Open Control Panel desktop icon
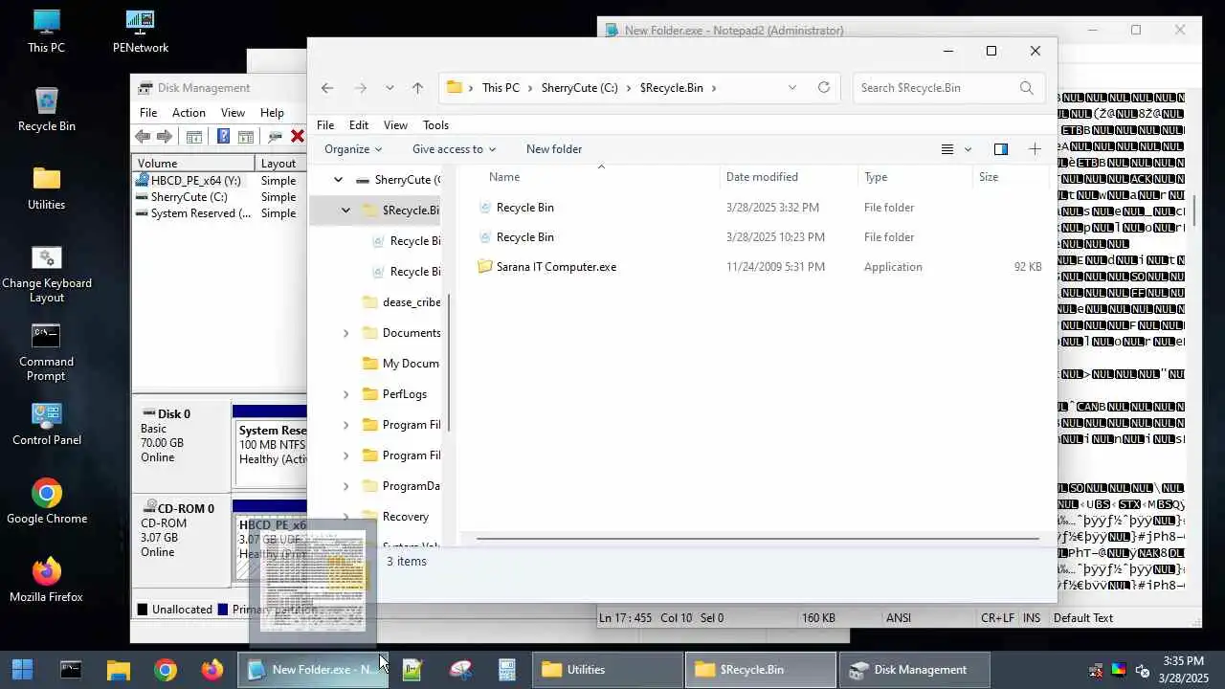 point(46,425)
